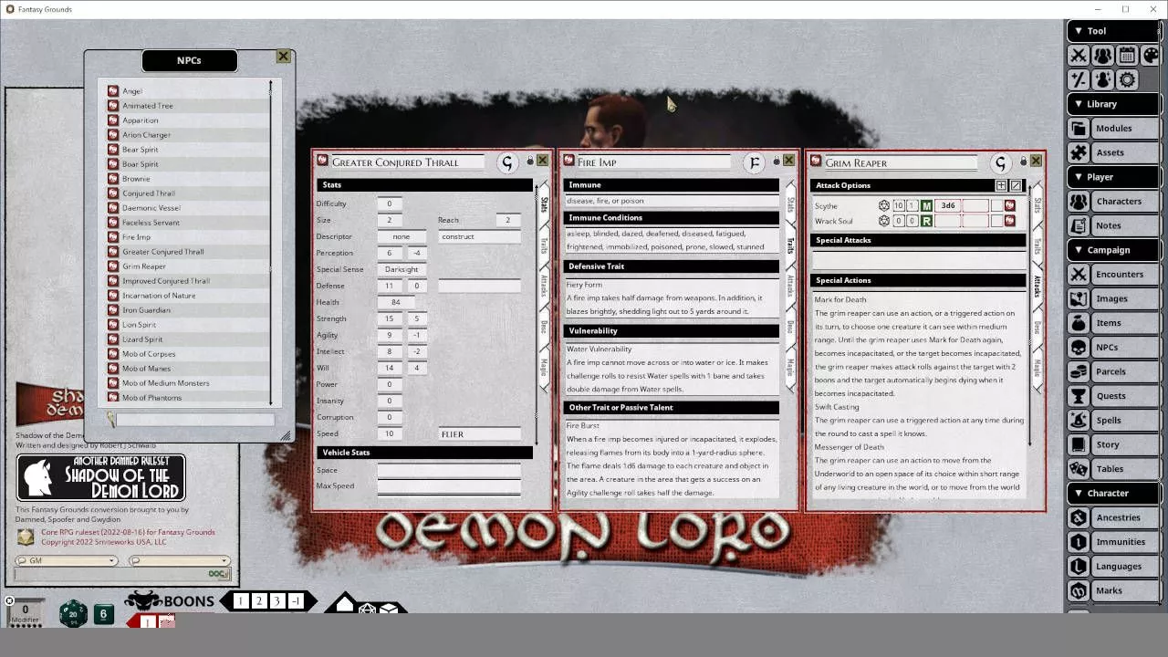Open the options gear tool icon

point(1127,79)
